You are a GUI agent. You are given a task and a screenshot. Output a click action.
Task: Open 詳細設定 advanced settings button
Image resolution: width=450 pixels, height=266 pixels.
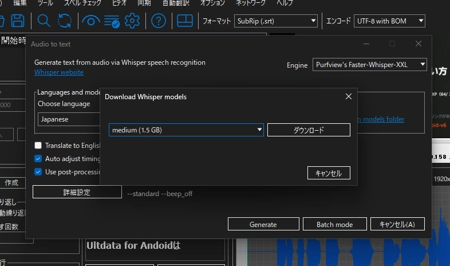click(77, 192)
